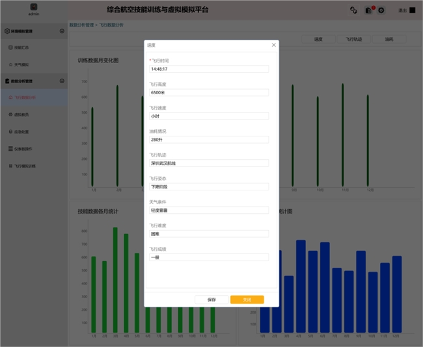Collapse the 环境模拟管理 menu group arrow
The width and height of the screenshot is (423, 347).
(62, 31)
